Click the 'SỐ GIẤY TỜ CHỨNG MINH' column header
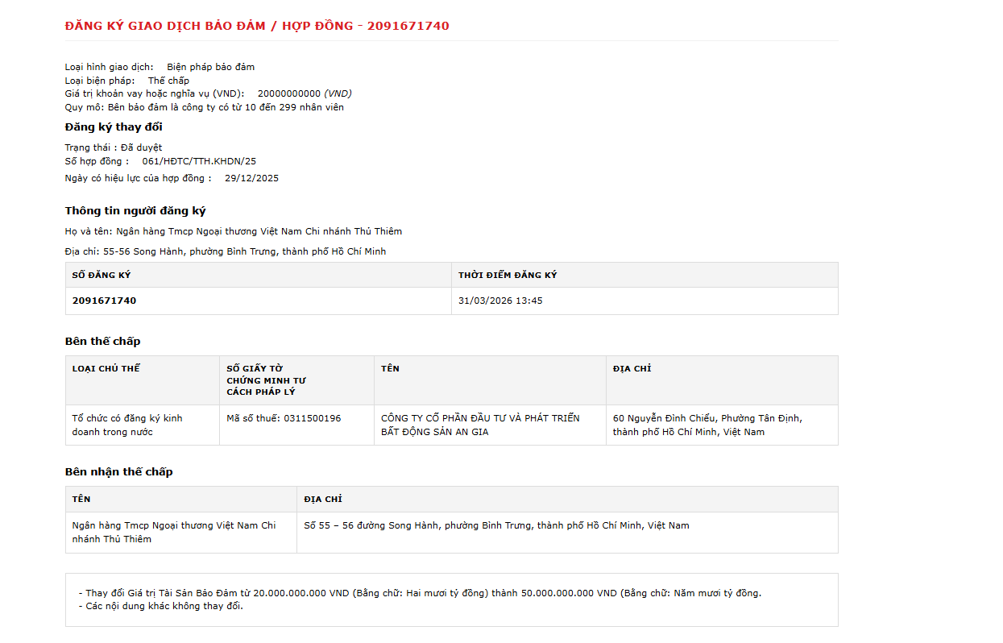1003x643 pixels. [296, 380]
